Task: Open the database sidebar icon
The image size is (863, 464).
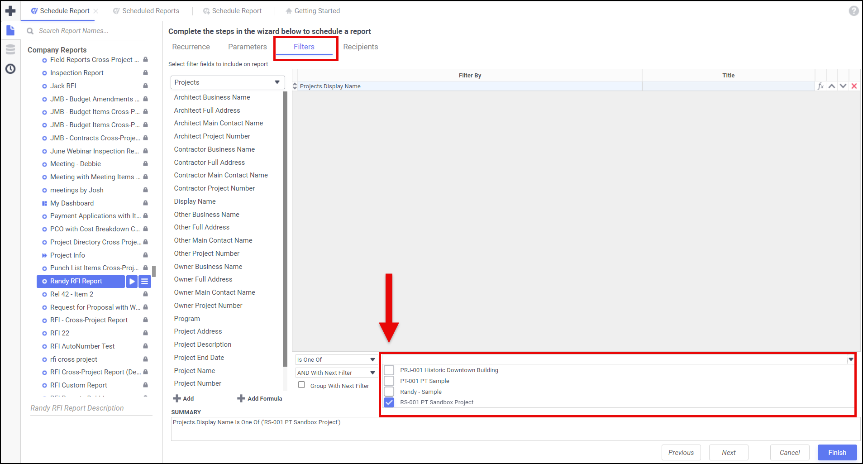Action: tap(10, 49)
